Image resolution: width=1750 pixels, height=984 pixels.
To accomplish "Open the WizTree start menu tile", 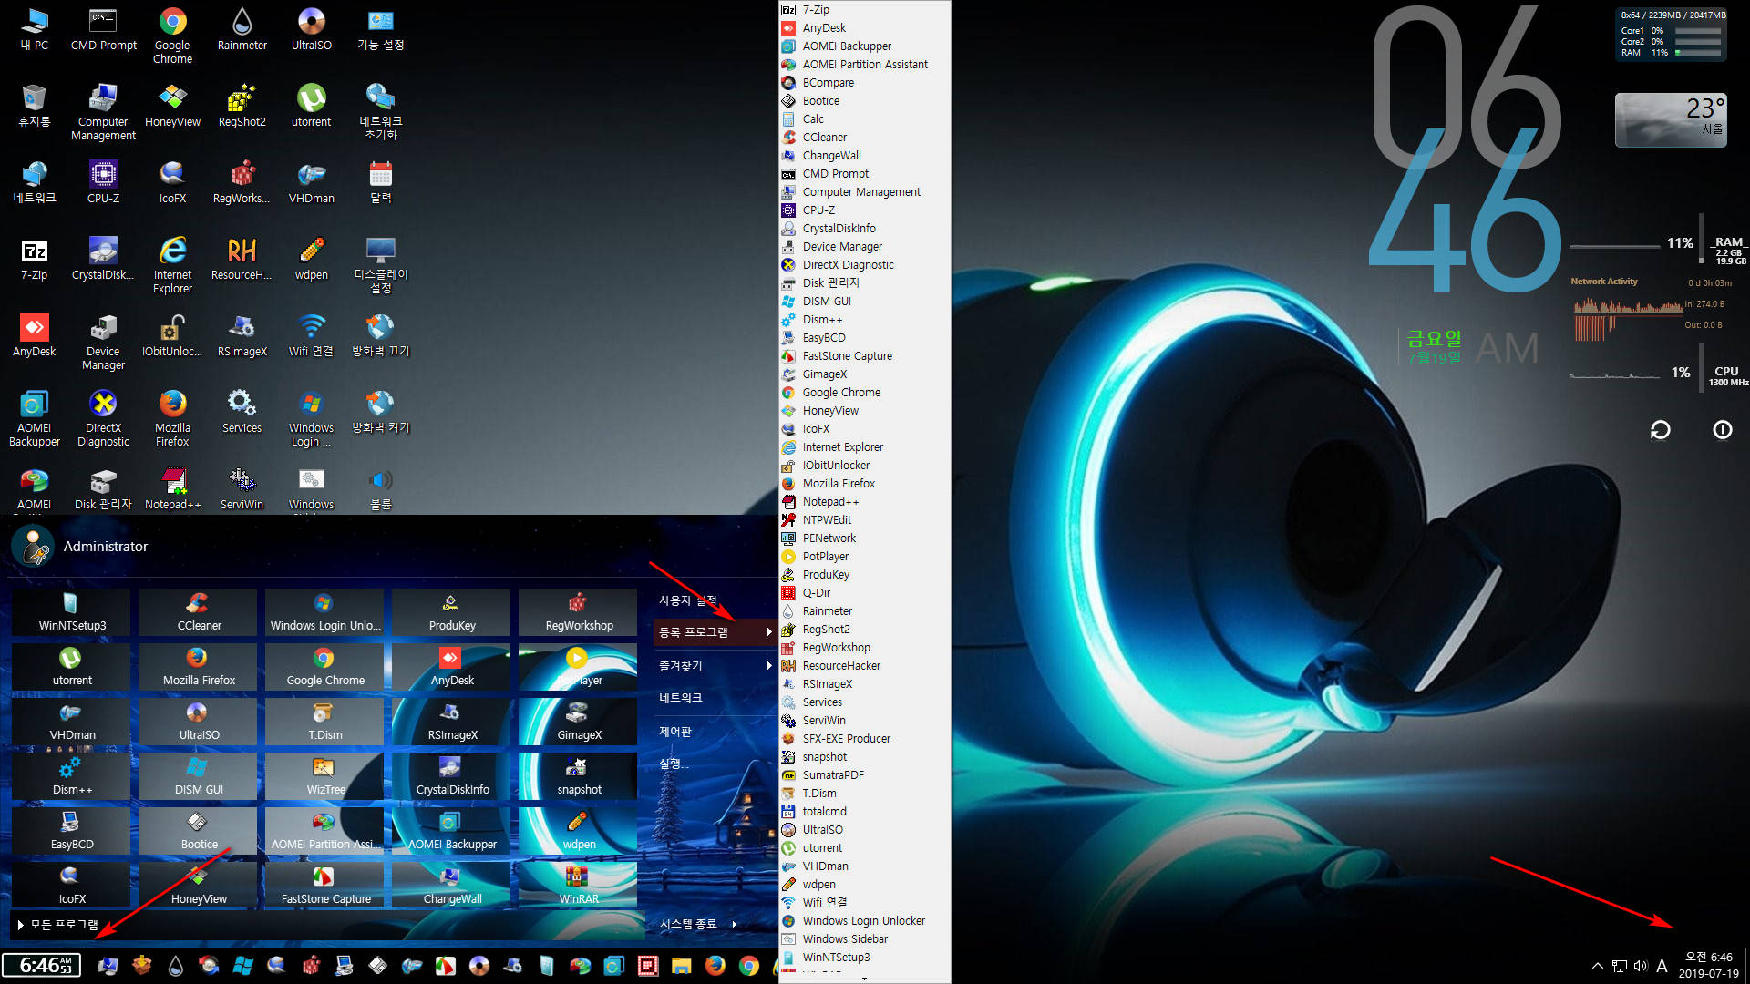I will pos(325,776).
